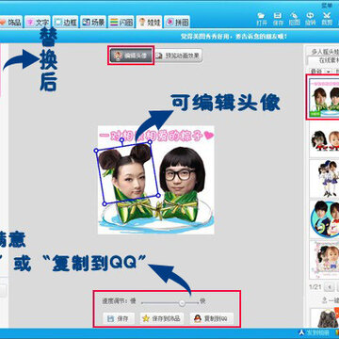Screen dimensions: 339x339
Task: Select the zongzi couple template thumbnail
Action: pyautogui.click(x=324, y=97)
